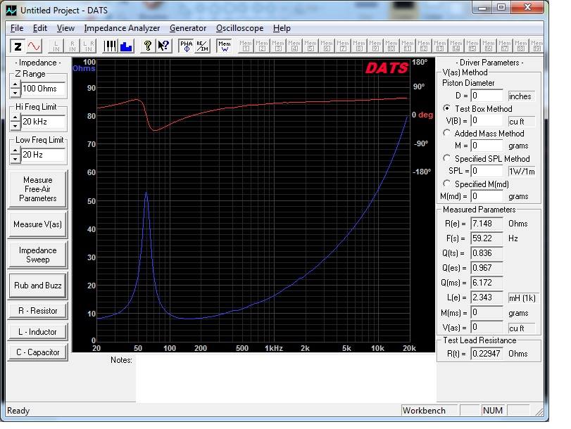Click the L IN left input icon
This screenshot has height=429, width=571.
click(x=56, y=46)
